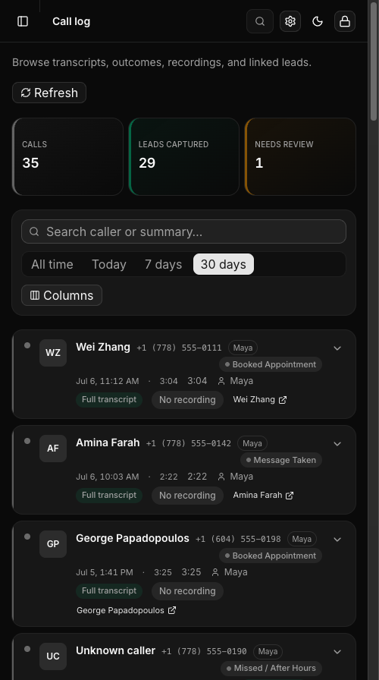Click the lock icon in header
Image resolution: width=379 pixels, height=680 pixels.
pyautogui.click(x=345, y=21)
